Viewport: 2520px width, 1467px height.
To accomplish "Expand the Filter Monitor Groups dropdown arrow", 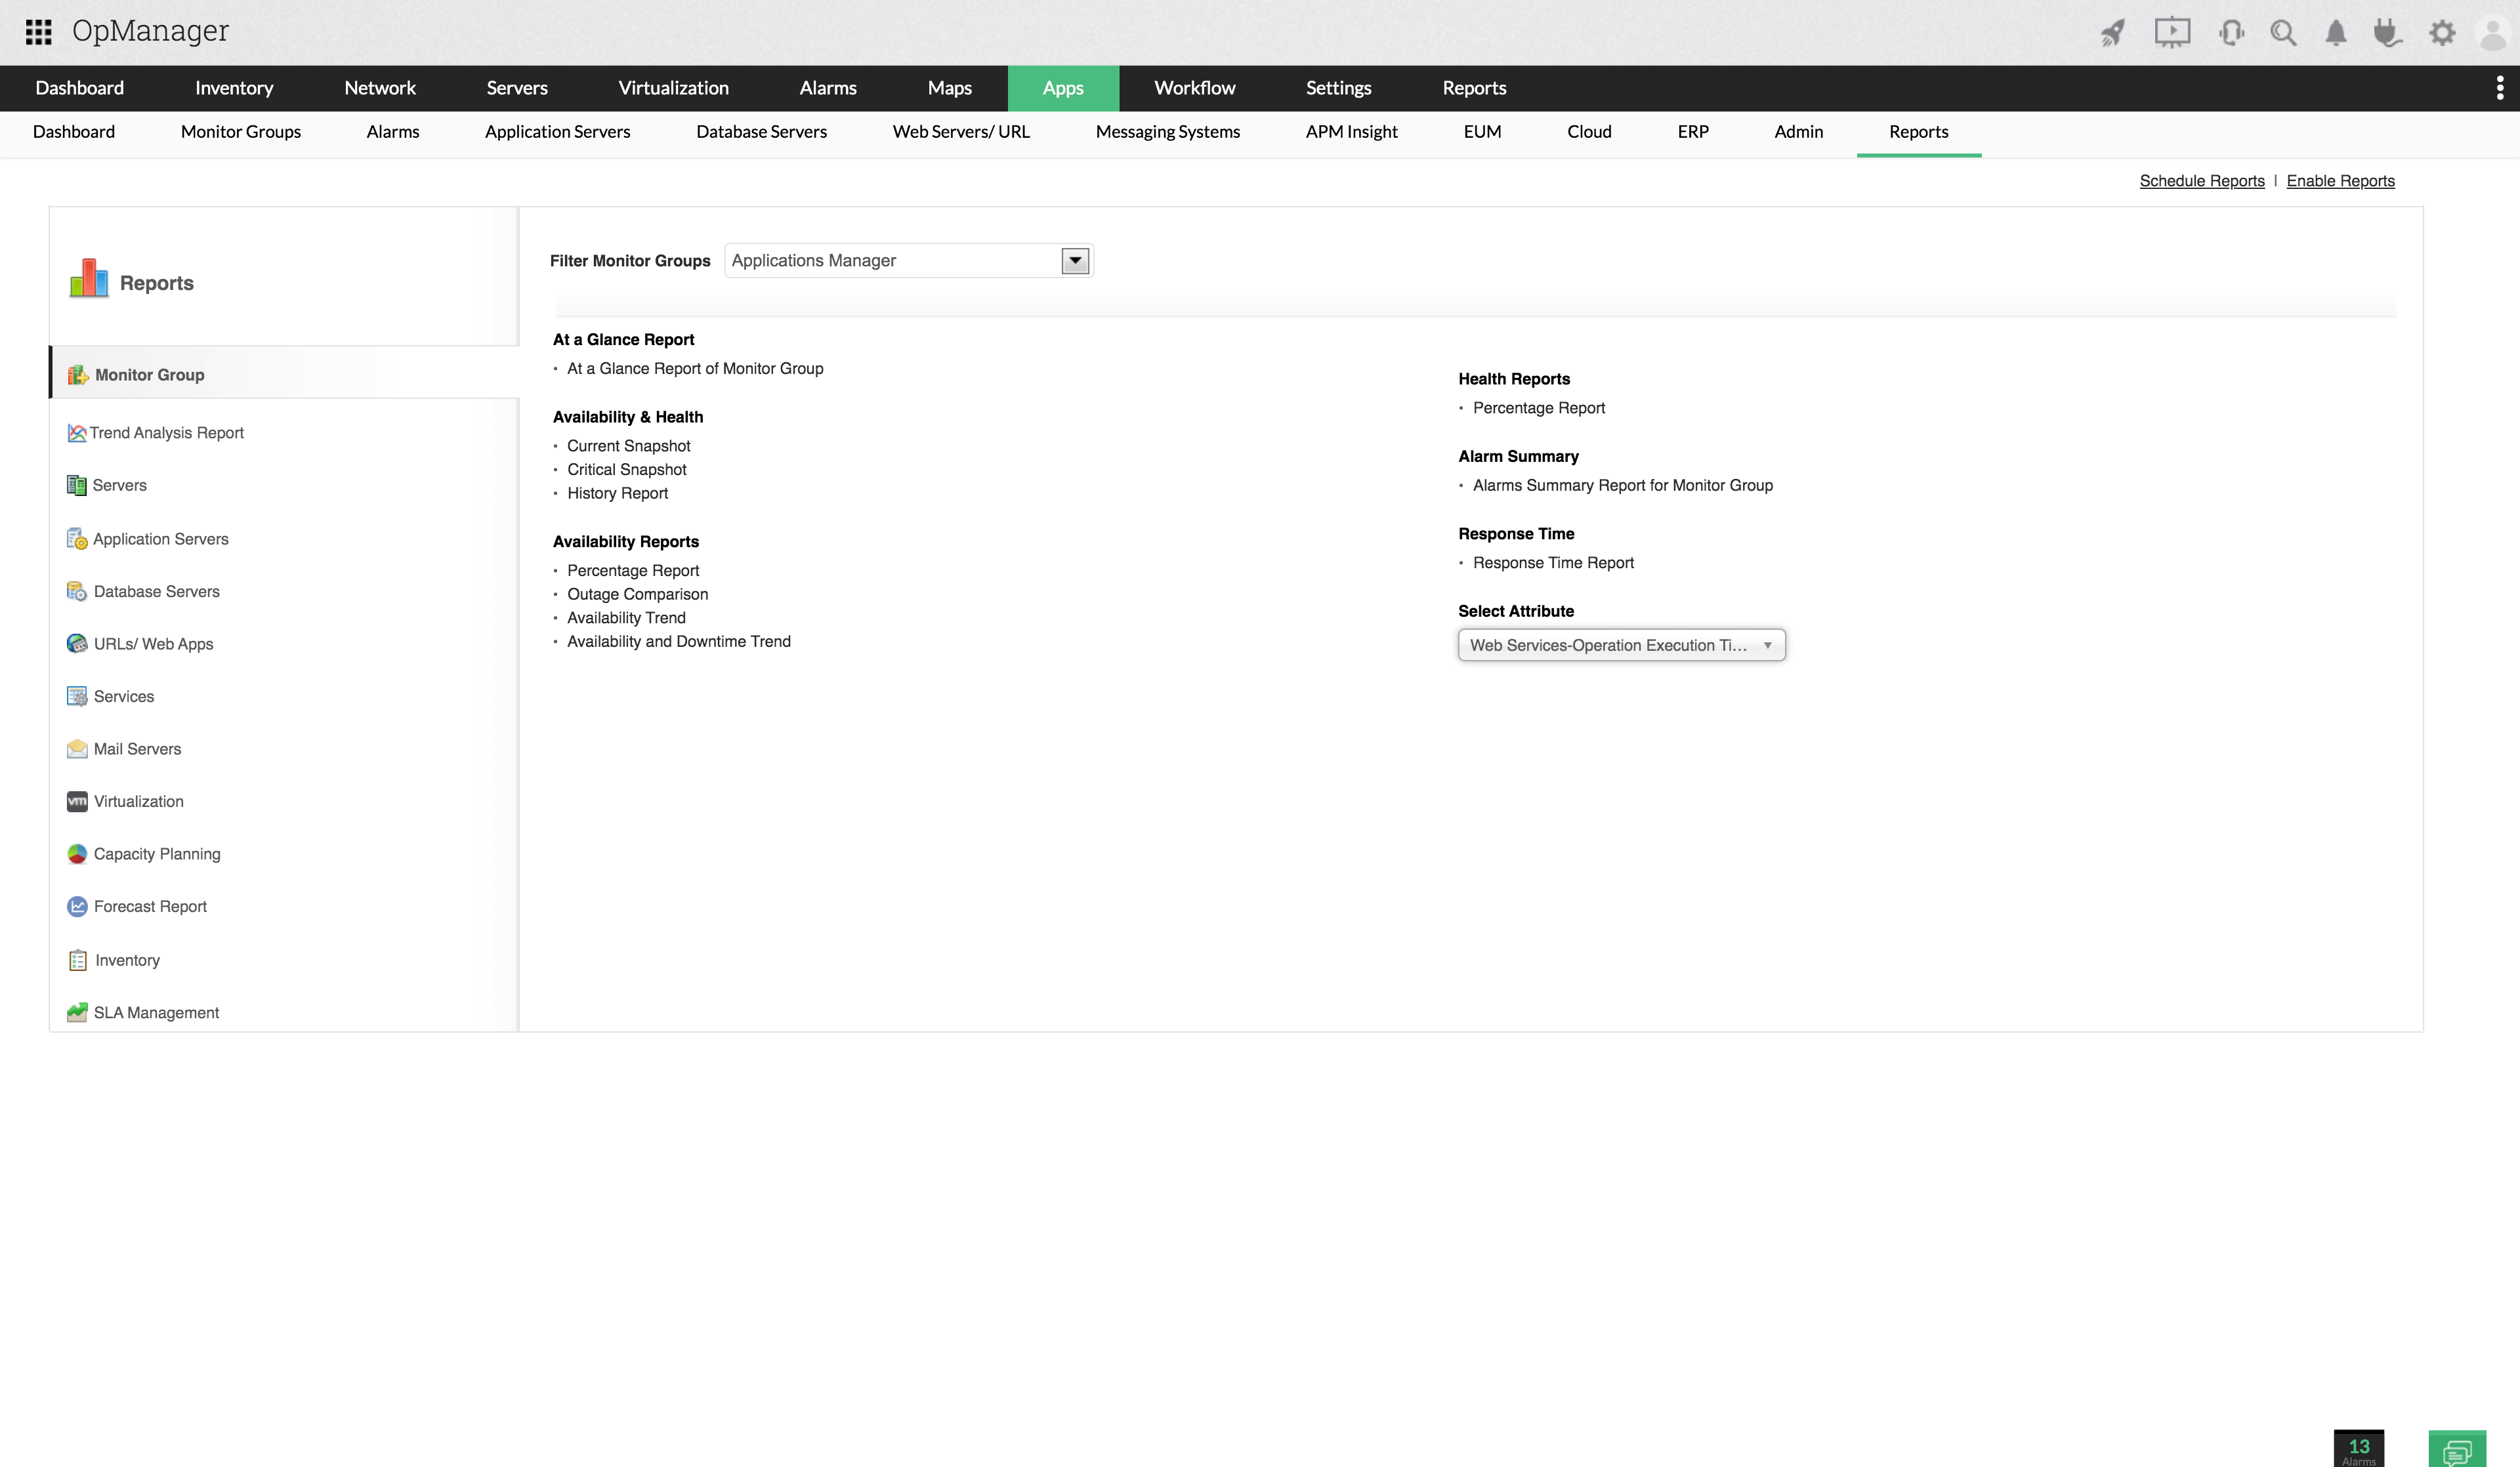I will [x=1075, y=261].
